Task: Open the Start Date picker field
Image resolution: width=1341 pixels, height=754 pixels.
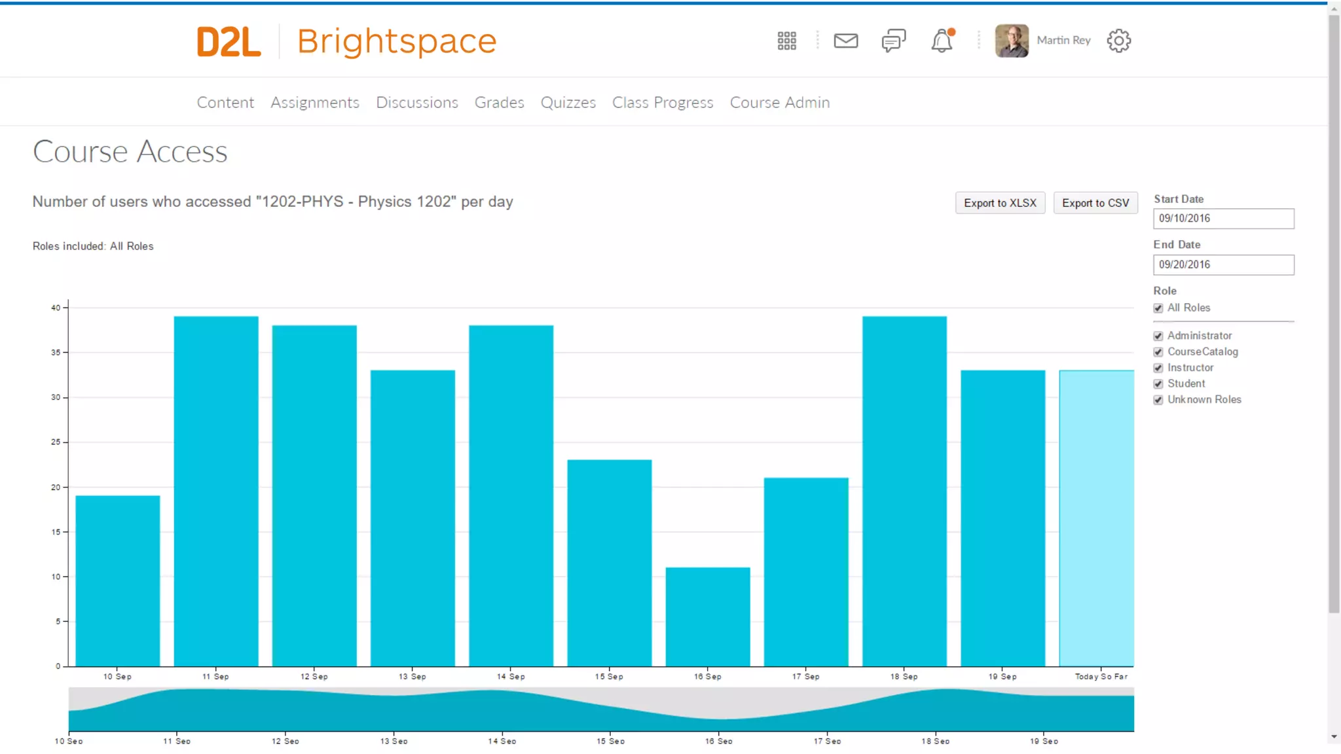Action: pyautogui.click(x=1223, y=219)
